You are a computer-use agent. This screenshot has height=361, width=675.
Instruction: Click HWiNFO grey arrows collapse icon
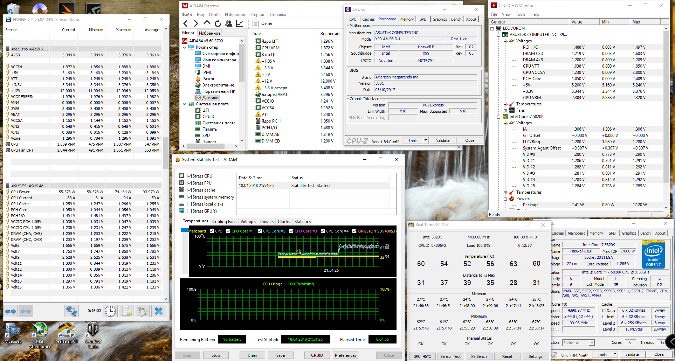click(25, 311)
